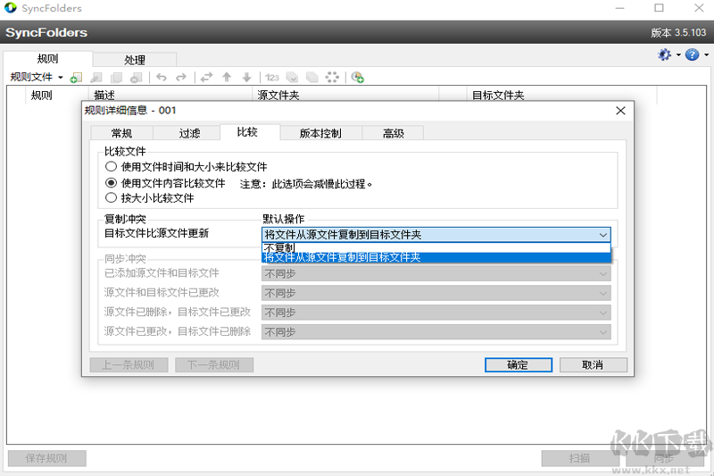Switch to the 常规 tab
This screenshot has height=476, width=714.
point(122,133)
